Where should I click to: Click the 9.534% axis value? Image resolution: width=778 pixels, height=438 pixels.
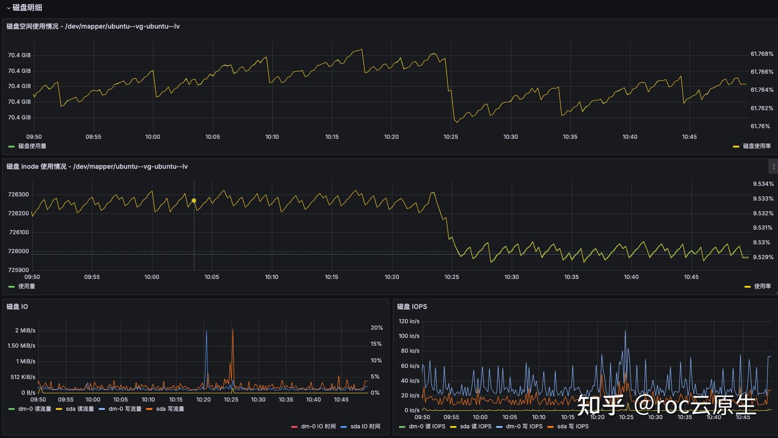(763, 184)
